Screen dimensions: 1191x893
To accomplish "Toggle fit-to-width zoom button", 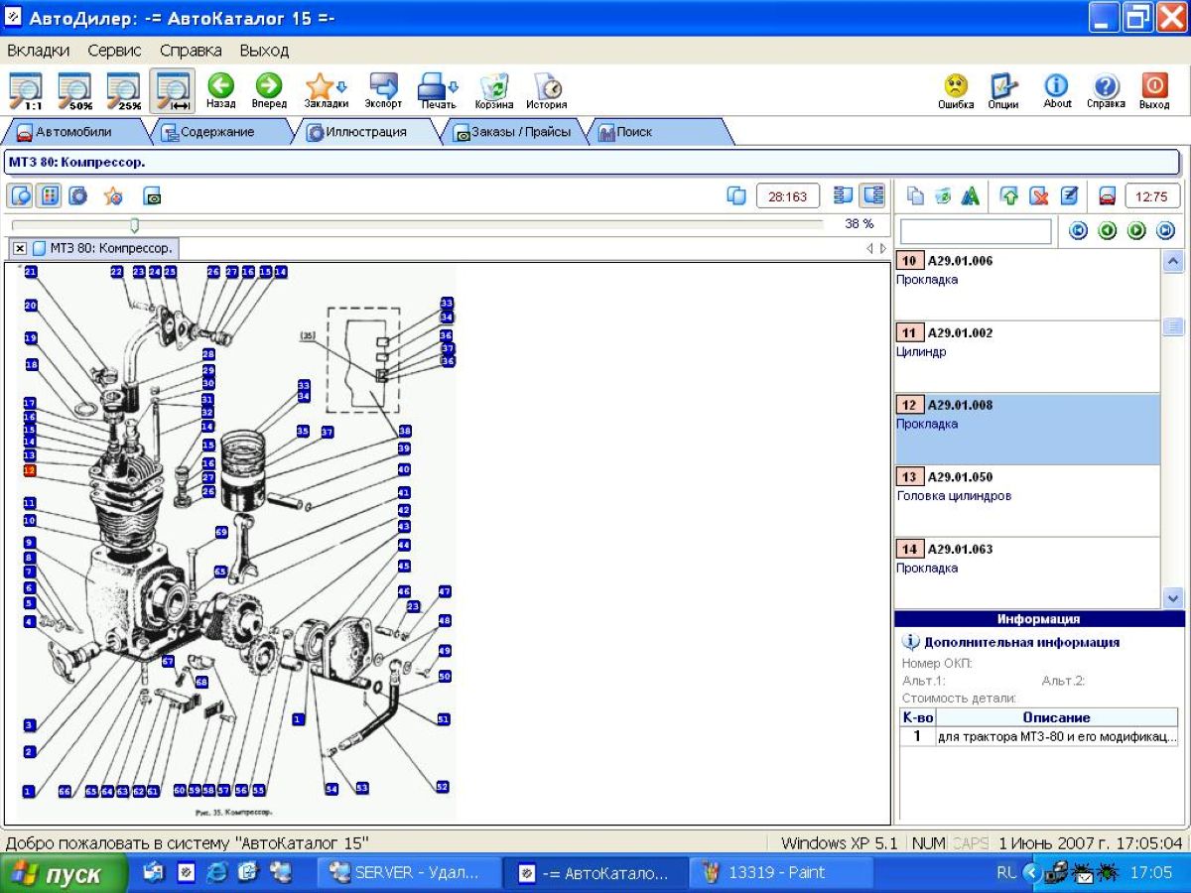I will click(173, 90).
